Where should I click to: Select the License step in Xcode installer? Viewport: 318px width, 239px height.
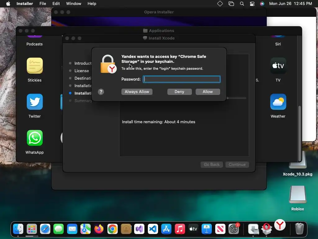[82, 71]
